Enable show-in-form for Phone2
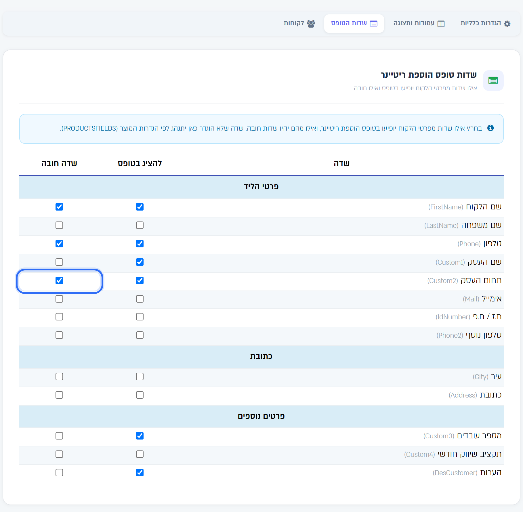This screenshot has width=523, height=512. (140, 335)
